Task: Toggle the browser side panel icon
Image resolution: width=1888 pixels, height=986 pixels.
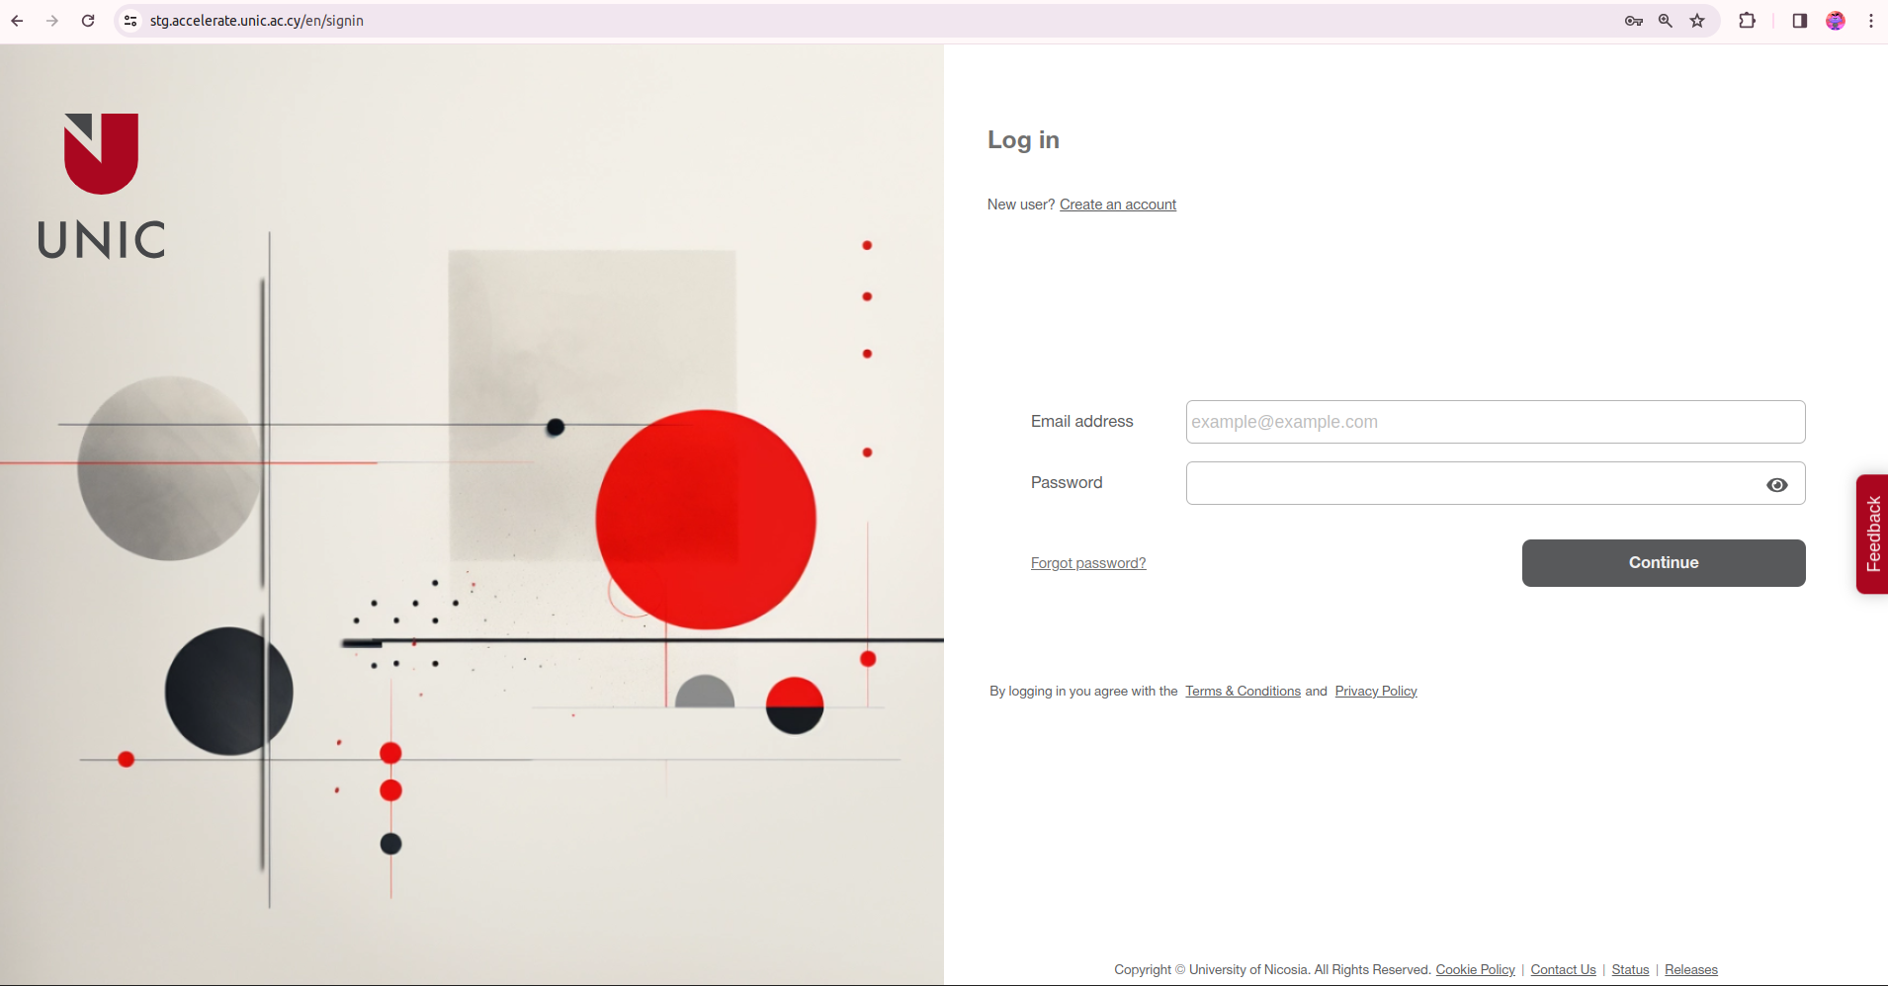Action: 1800,21
